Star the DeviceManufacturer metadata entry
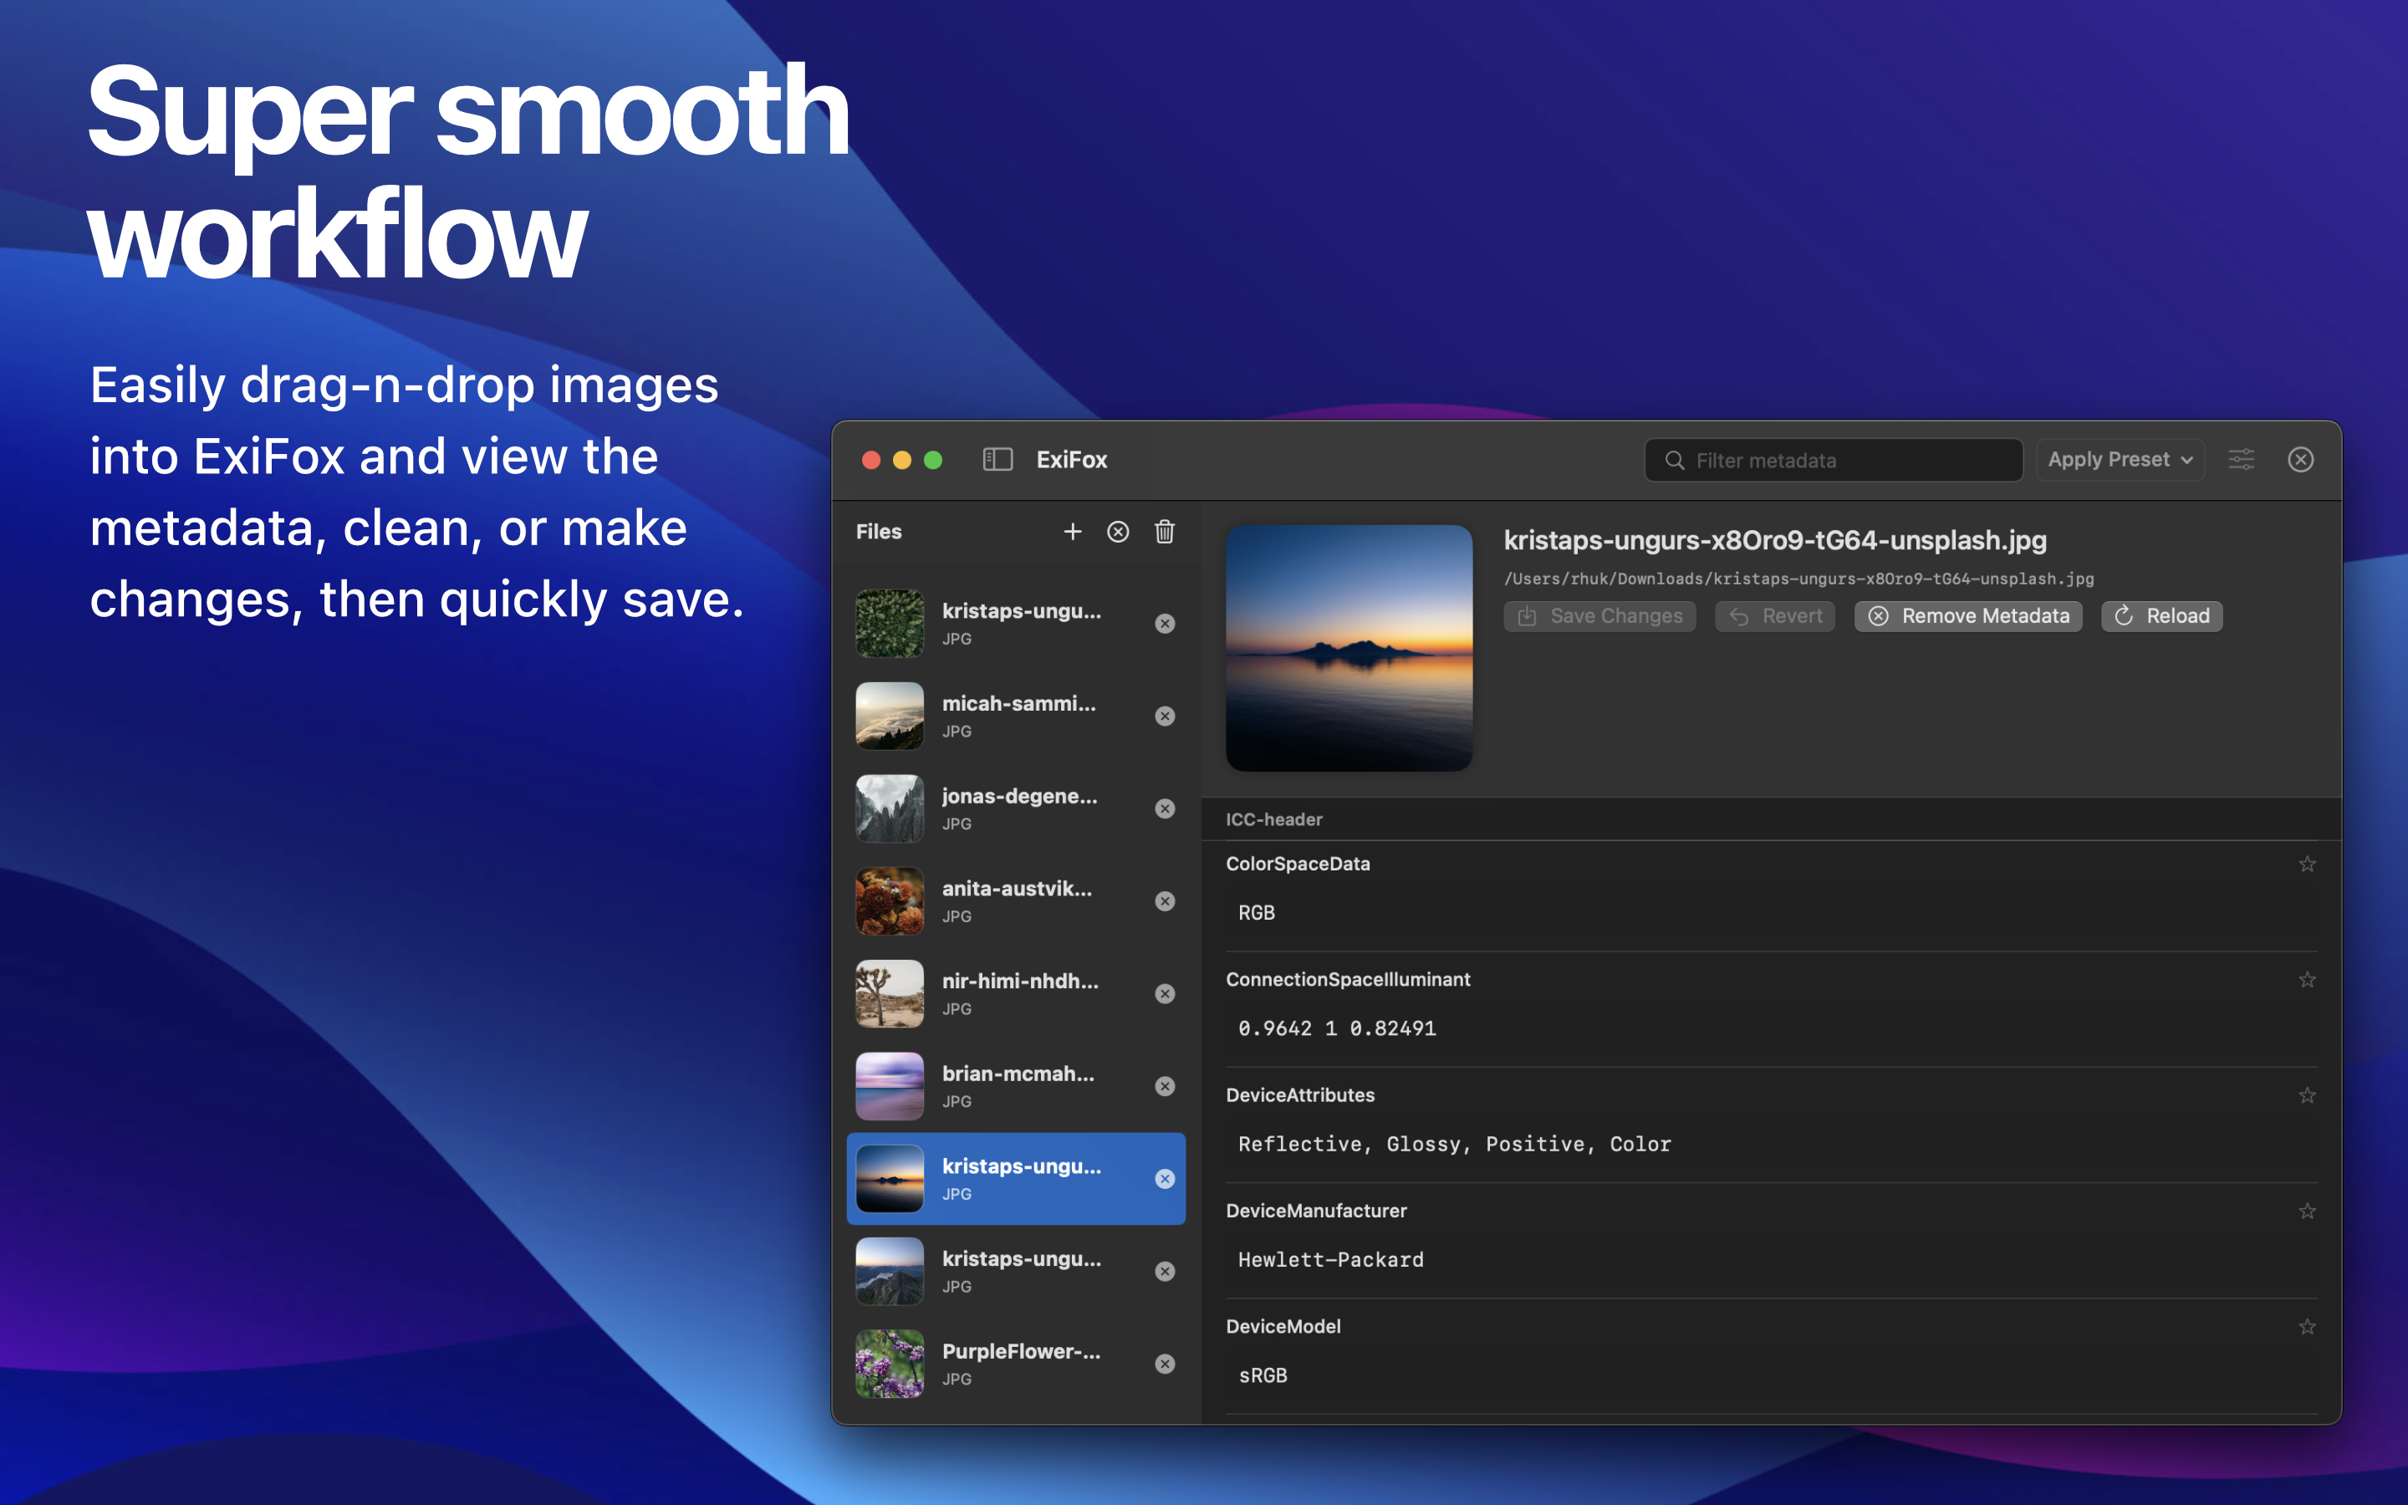The image size is (2408, 1505). pos(2307,1211)
